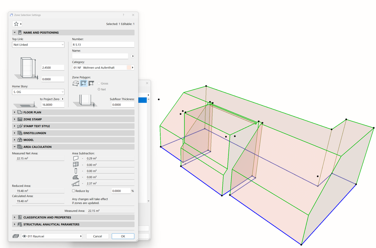This screenshot has width=376, height=248.
Task: Click the column subtraction icon
Action: tap(76, 171)
